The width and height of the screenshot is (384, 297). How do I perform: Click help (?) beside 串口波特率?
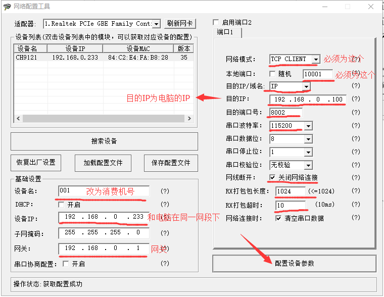point(356,125)
